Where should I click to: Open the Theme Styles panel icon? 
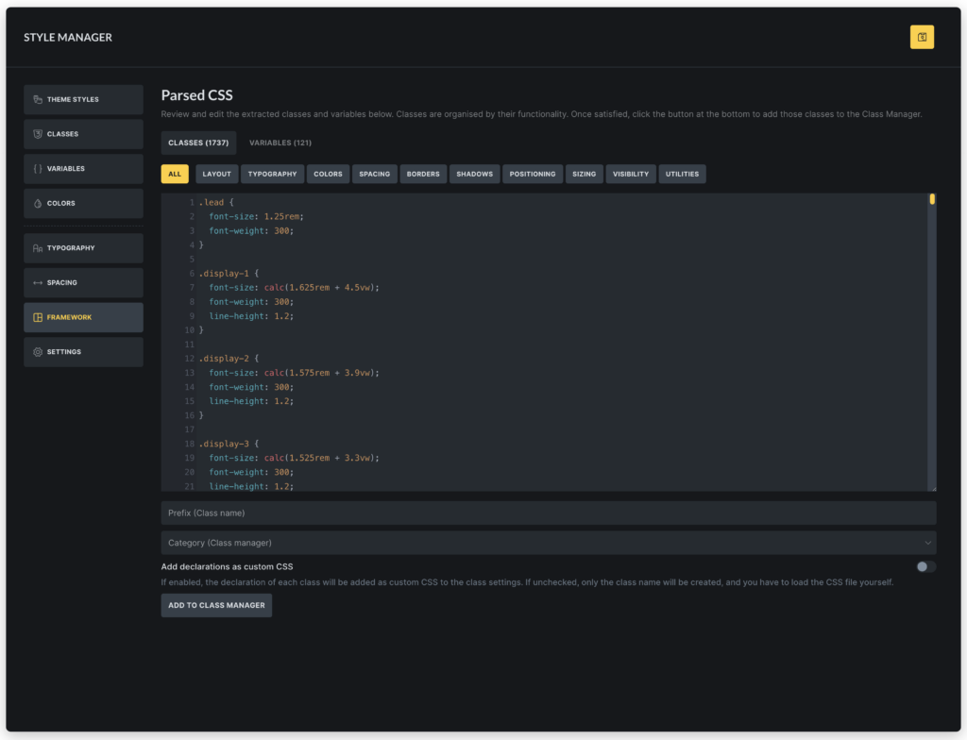coord(40,99)
